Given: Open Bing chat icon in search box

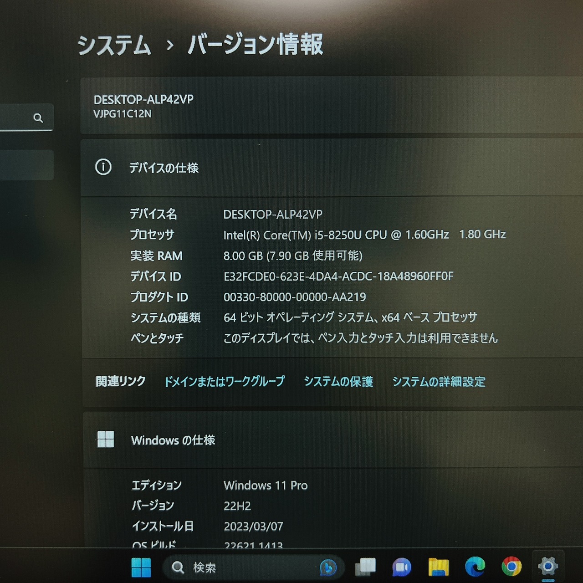Looking at the screenshot, I should [328, 568].
